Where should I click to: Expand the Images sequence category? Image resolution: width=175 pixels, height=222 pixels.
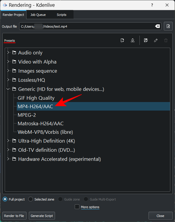[x=8, y=71]
